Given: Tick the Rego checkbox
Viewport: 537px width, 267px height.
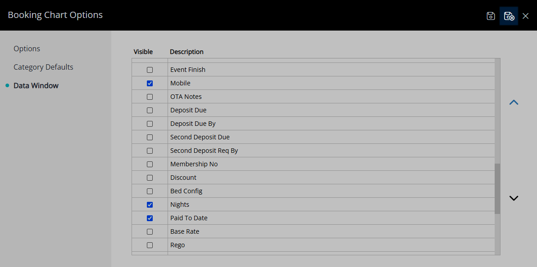Looking at the screenshot, I should pyautogui.click(x=150, y=245).
